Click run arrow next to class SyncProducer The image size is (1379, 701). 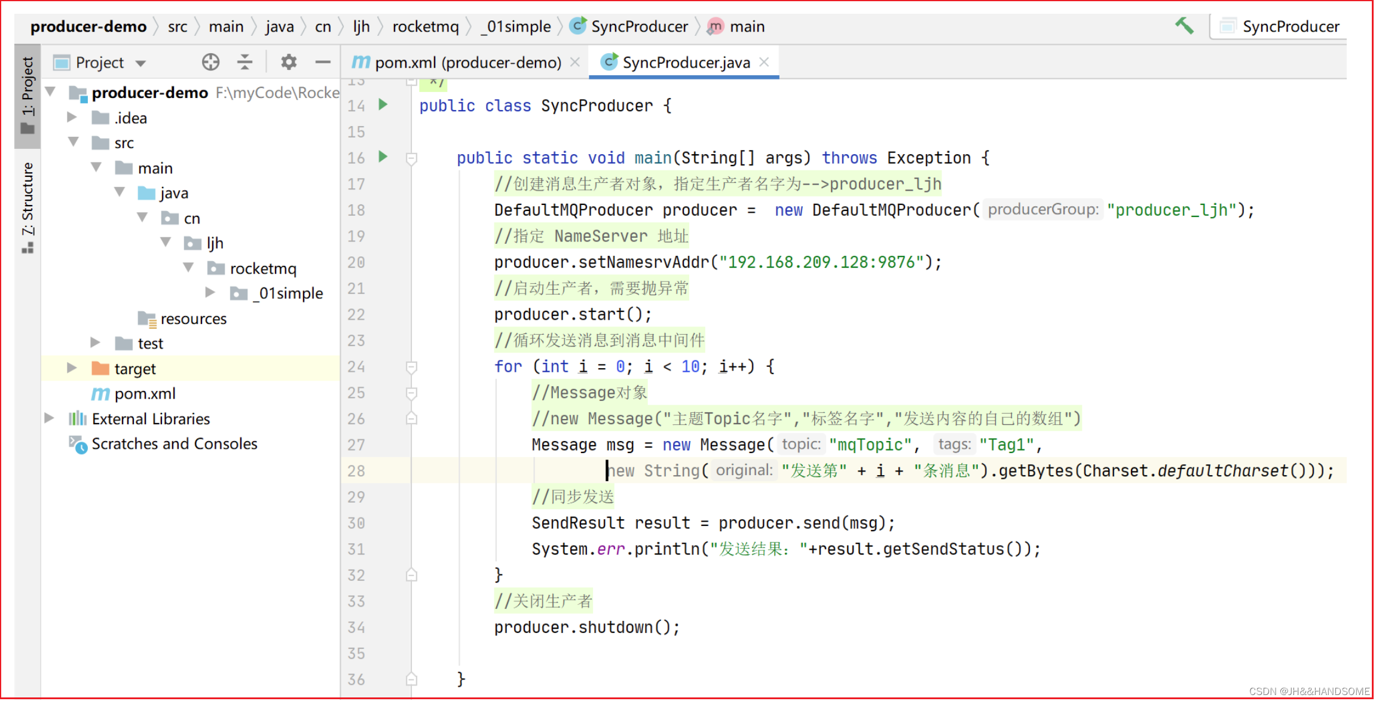pyautogui.click(x=383, y=105)
